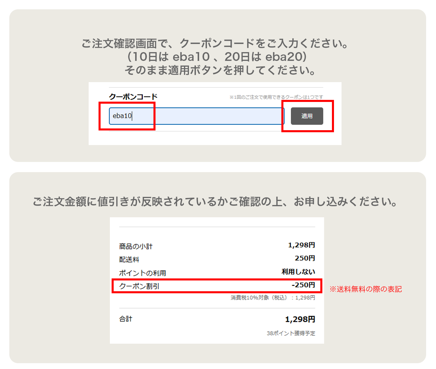Click the coupon code input field containing eba10
This screenshot has height=369, width=436.
pos(196,116)
